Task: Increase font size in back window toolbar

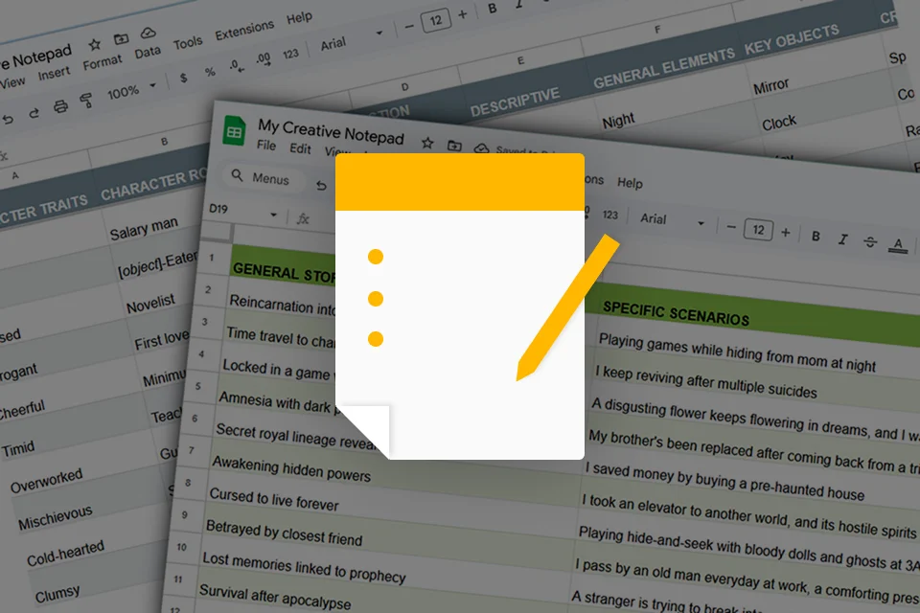Action: (x=463, y=14)
